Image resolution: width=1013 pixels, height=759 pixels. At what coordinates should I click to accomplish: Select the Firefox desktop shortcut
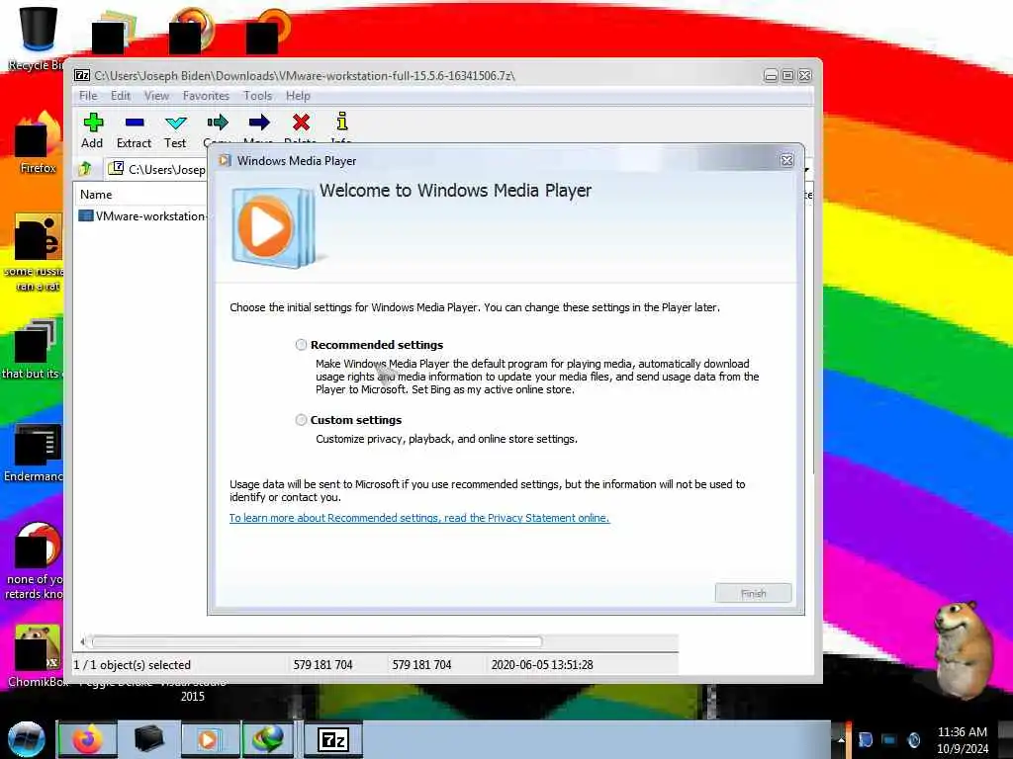[x=38, y=143]
